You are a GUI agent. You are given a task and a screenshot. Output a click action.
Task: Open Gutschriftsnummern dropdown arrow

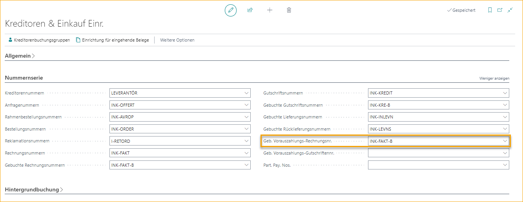click(x=505, y=93)
